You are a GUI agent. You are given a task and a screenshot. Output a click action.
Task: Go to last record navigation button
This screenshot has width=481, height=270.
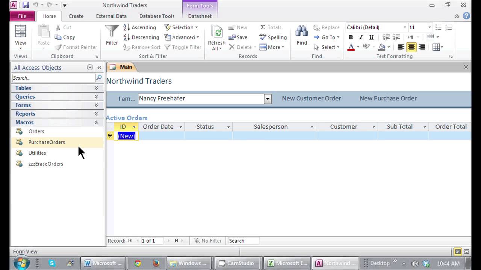pyautogui.click(x=176, y=241)
